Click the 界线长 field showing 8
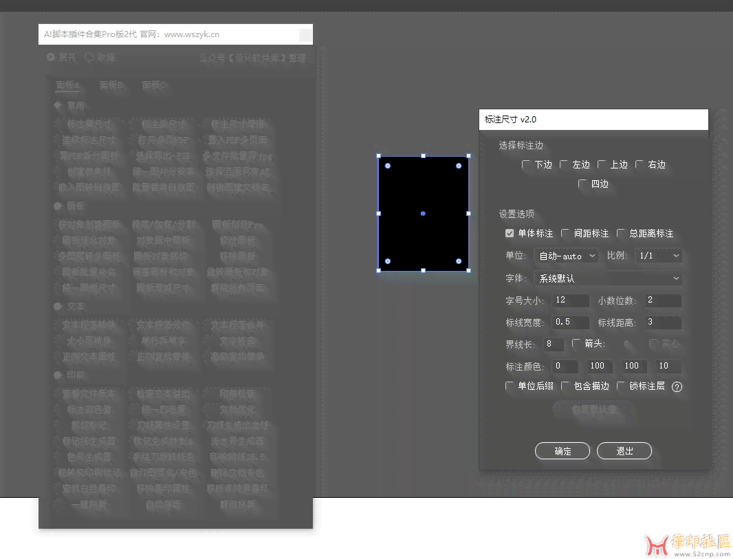The image size is (733, 559). 553,344
